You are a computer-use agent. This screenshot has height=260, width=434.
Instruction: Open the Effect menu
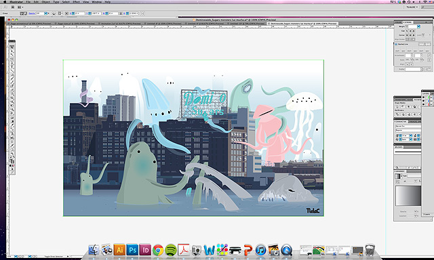[x=76, y=1]
